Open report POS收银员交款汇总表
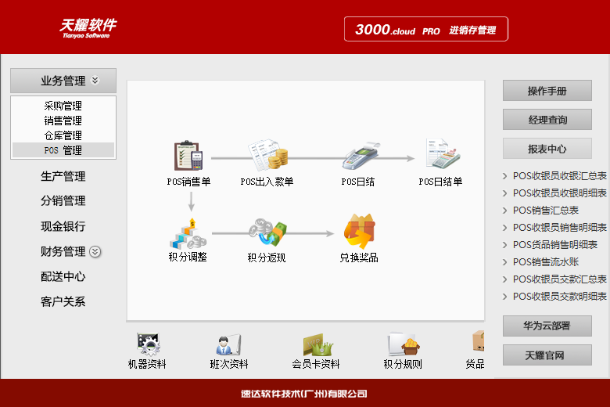This screenshot has width=610, height=407. tap(559, 279)
